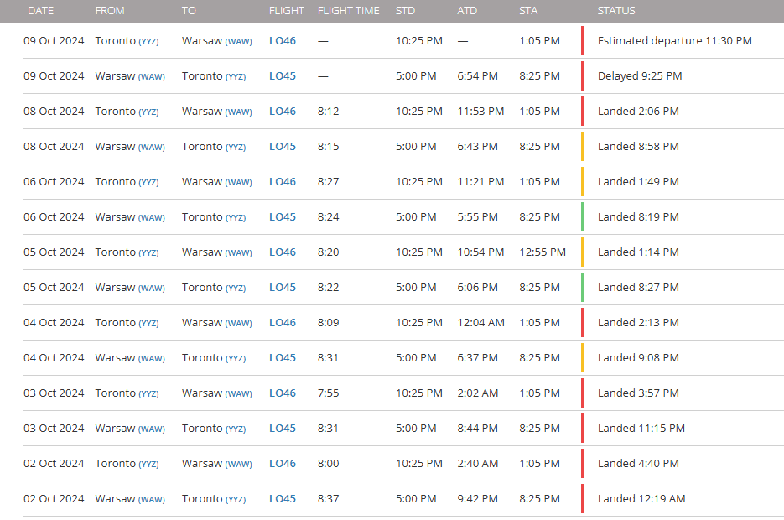Click flight time 8:15
The width and height of the screenshot is (784, 520).
pos(328,147)
